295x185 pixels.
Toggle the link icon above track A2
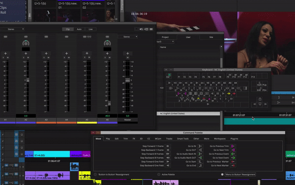click(26, 37)
